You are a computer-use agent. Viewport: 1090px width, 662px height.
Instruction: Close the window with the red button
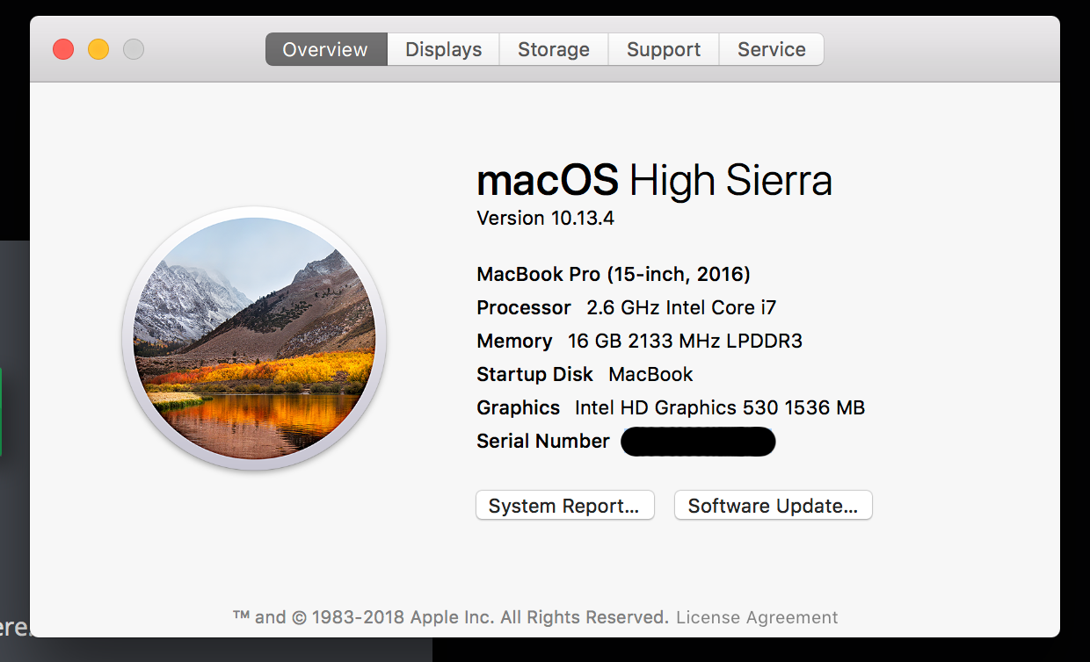(x=63, y=49)
